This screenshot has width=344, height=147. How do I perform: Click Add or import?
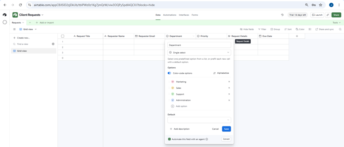click(45, 22)
